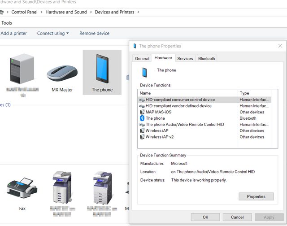Sort device functions by Type column
Image resolution: width=287 pixels, height=226 pixels.
(x=255, y=93)
